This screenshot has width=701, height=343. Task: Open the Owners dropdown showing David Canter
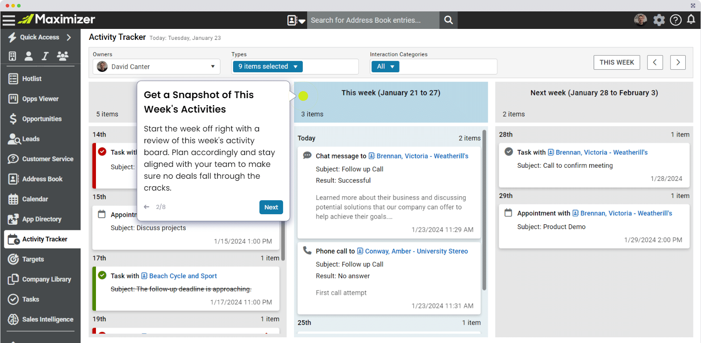(156, 67)
